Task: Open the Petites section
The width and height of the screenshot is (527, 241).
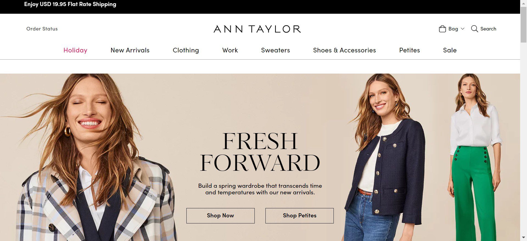Action: (410, 50)
